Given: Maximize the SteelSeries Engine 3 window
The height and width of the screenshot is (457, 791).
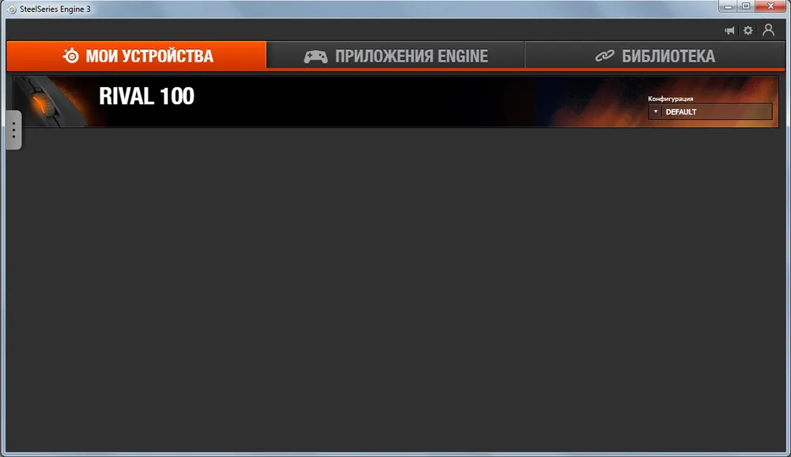Looking at the screenshot, I should 746,6.
